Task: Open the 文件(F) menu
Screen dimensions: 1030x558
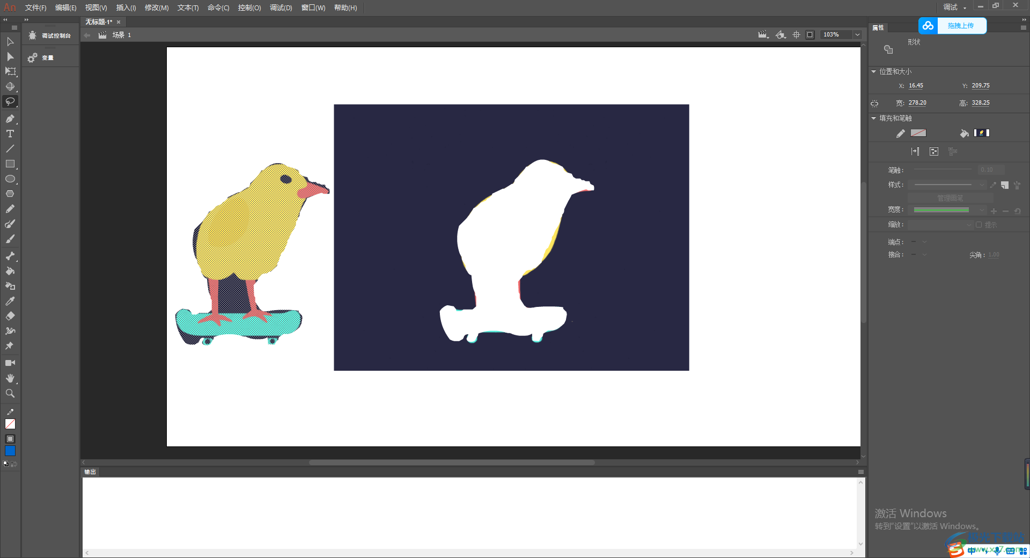Action: 35,8
